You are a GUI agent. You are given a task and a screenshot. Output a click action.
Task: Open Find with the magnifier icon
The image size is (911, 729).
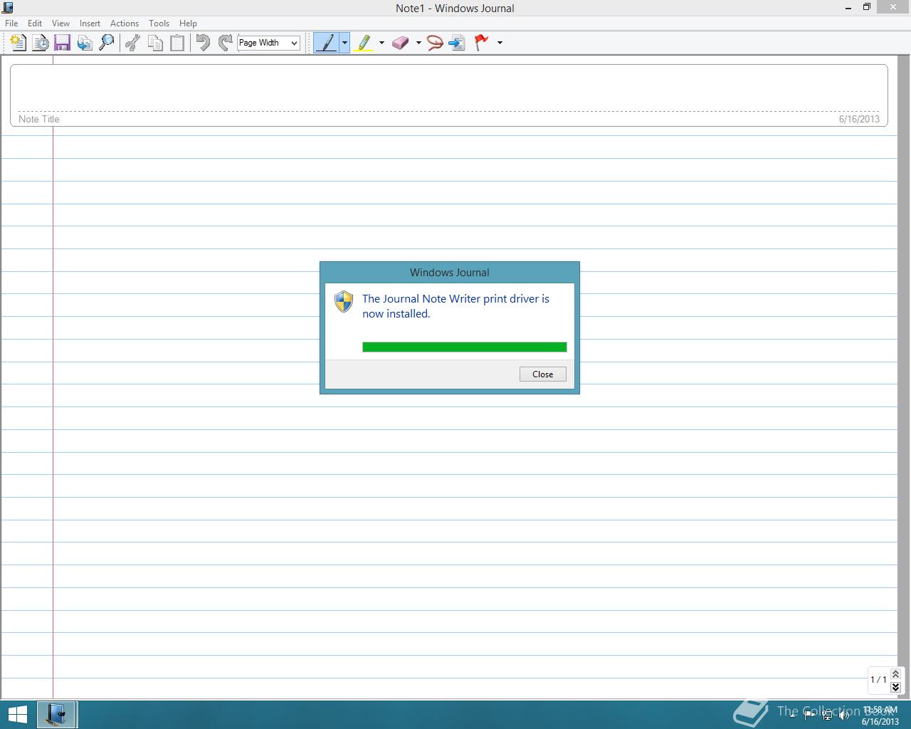coord(107,43)
